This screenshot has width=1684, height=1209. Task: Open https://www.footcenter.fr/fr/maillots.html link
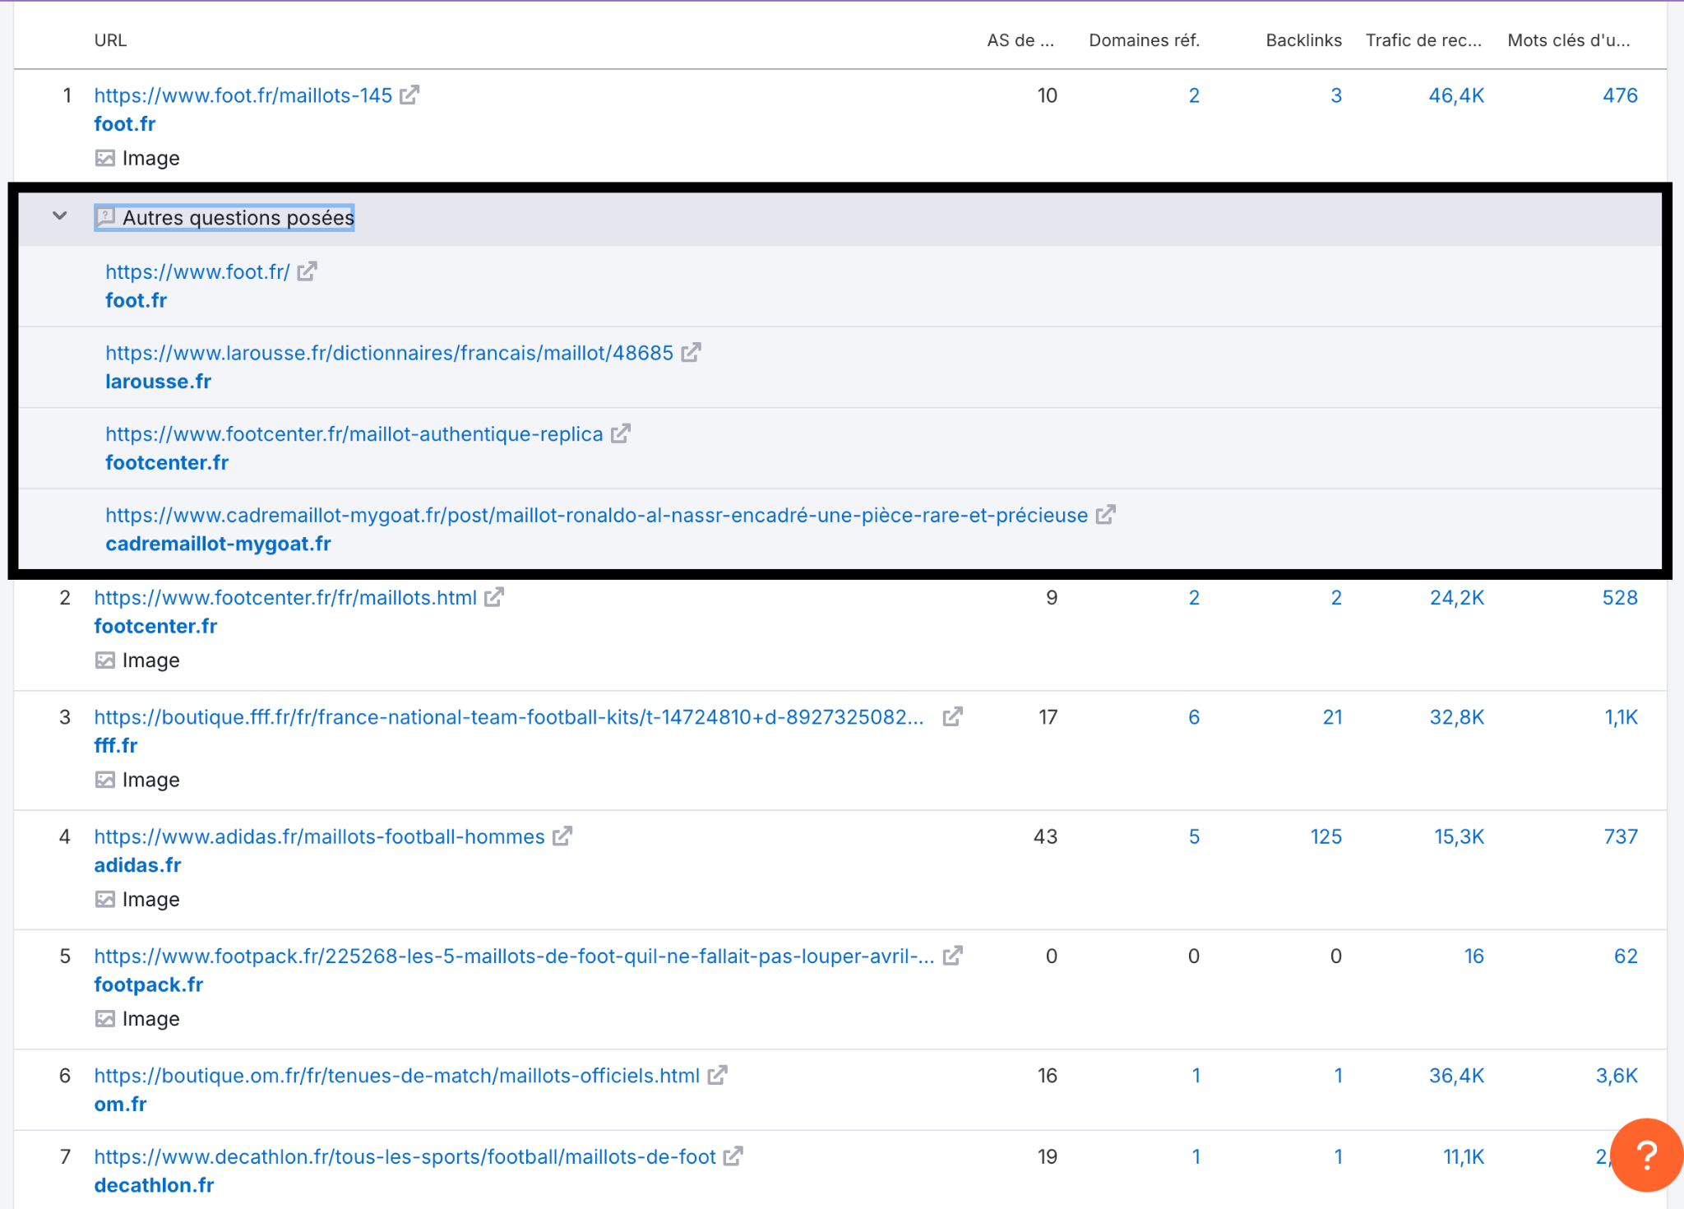(x=285, y=598)
